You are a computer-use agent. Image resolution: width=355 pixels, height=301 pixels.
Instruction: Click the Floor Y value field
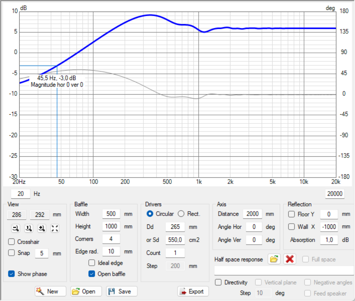[329, 214]
